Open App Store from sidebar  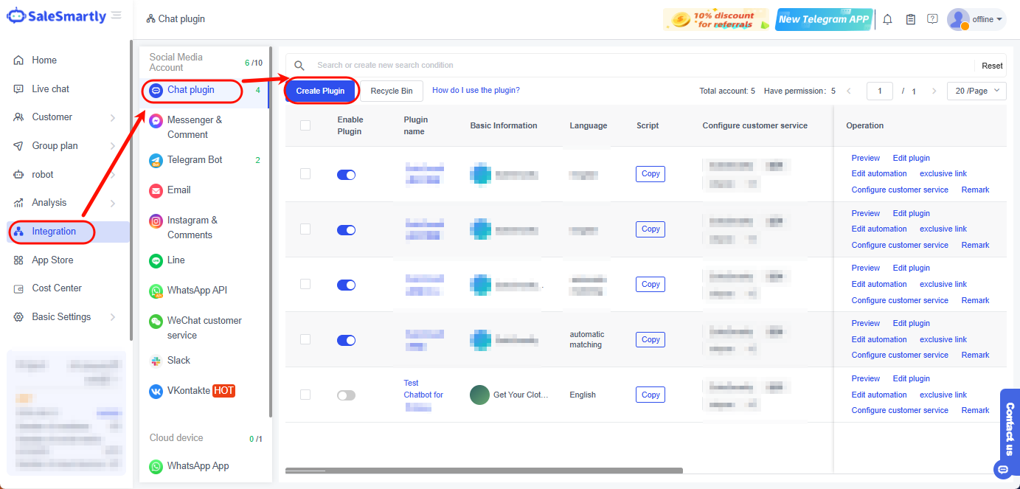coord(52,260)
